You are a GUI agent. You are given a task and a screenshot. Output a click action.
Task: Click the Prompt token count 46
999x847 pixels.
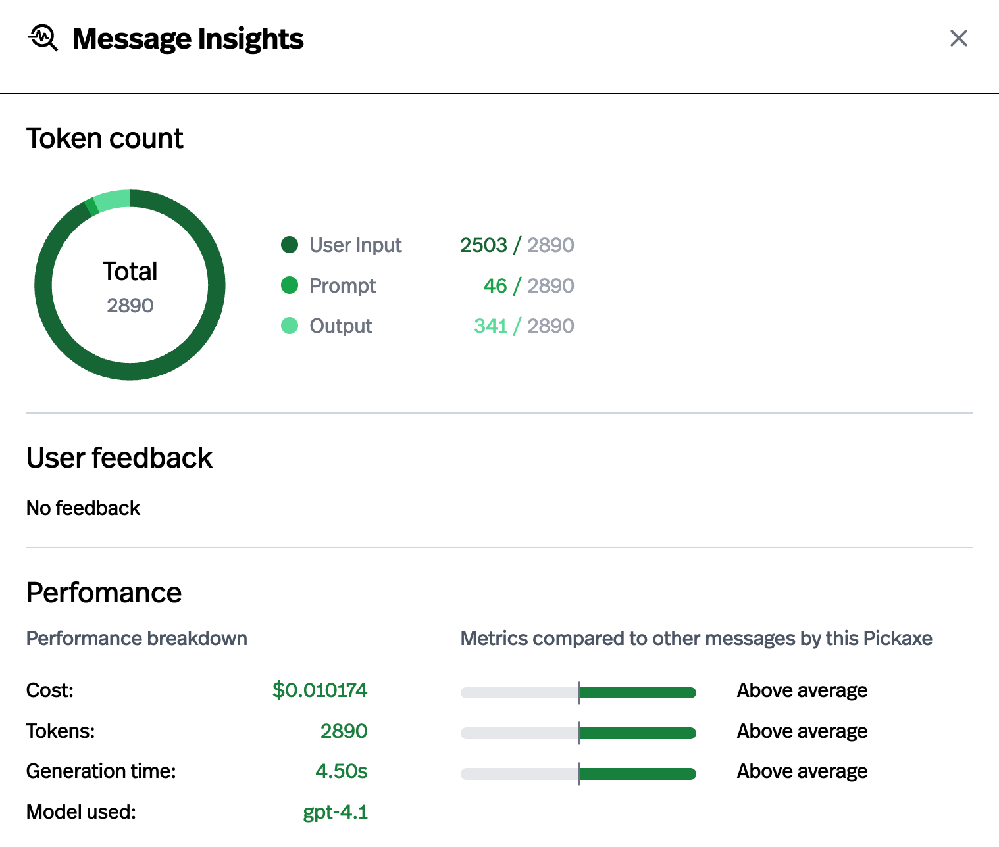pos(495,285)
